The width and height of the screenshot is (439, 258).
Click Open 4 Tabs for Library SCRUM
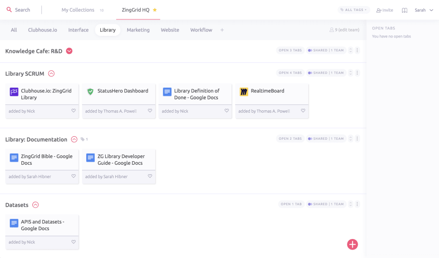tap(290, 73)
